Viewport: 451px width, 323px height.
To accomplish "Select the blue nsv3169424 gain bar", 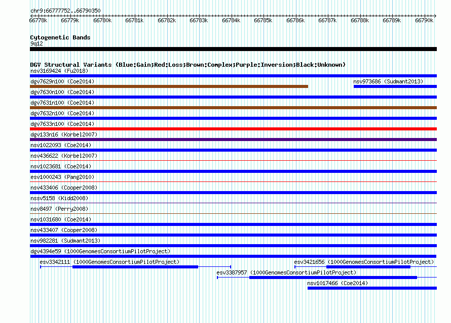I will [x=233, y=76].
